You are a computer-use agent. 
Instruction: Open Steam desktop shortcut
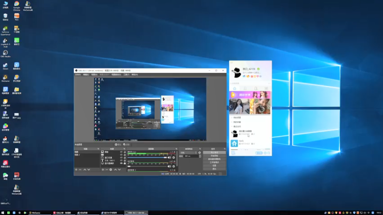(5, 66)
